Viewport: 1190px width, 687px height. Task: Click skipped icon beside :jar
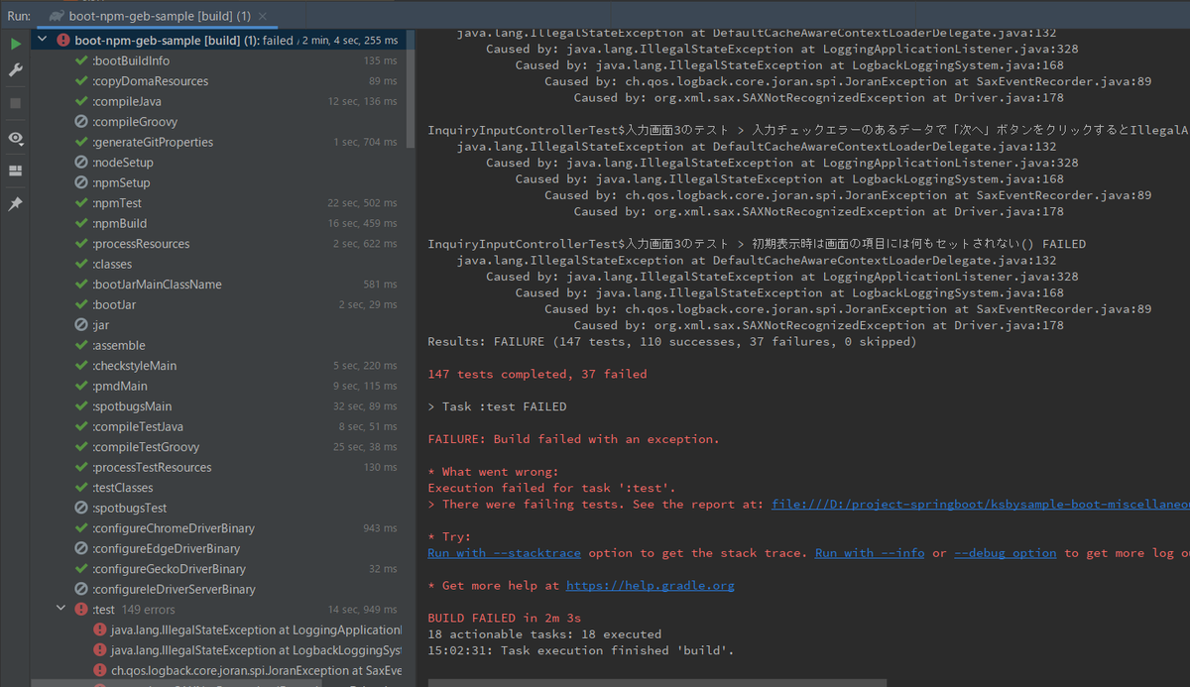coord(81,325)
